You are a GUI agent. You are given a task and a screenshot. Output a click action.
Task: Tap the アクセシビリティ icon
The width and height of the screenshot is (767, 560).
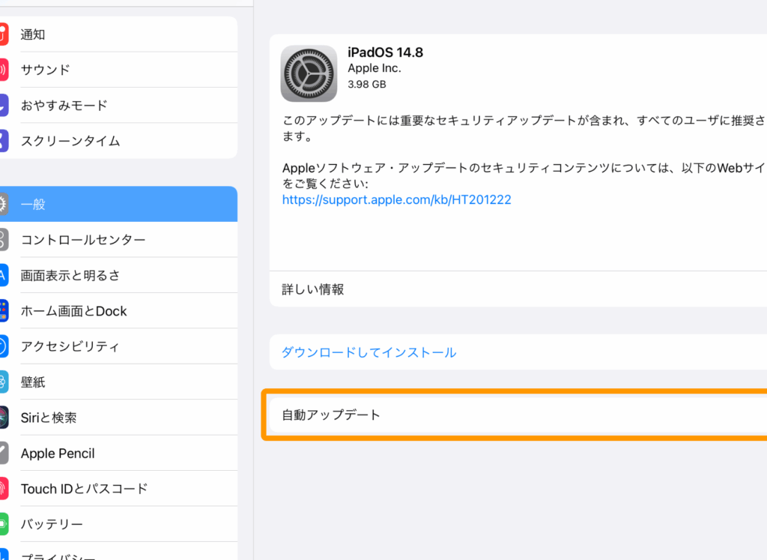click(x=4, y=346)
